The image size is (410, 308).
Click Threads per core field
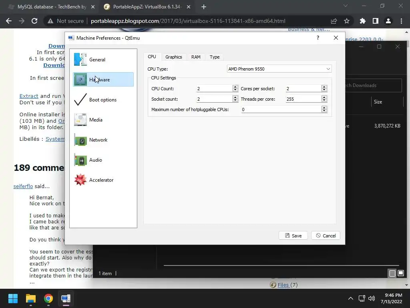click(x=303, y=99)
